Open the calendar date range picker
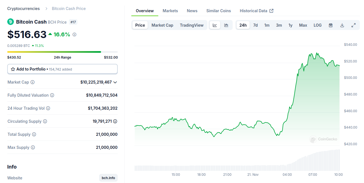The height and width of the screenshot is (183, 364). (331, 25)
